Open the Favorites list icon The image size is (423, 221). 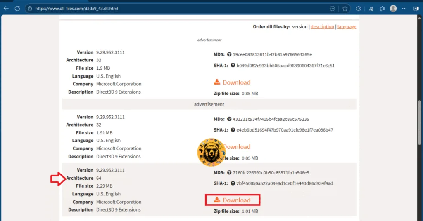(382, 8)
